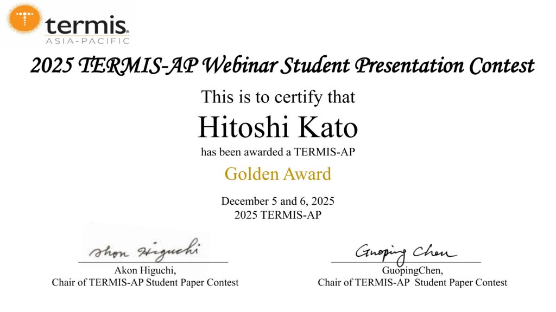Click "Presentation" in the contest title
The image size is (556, 312).
409,66
